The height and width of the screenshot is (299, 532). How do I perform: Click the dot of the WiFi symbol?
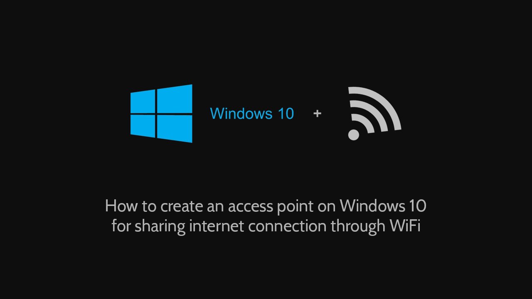[x=353, y=135]
